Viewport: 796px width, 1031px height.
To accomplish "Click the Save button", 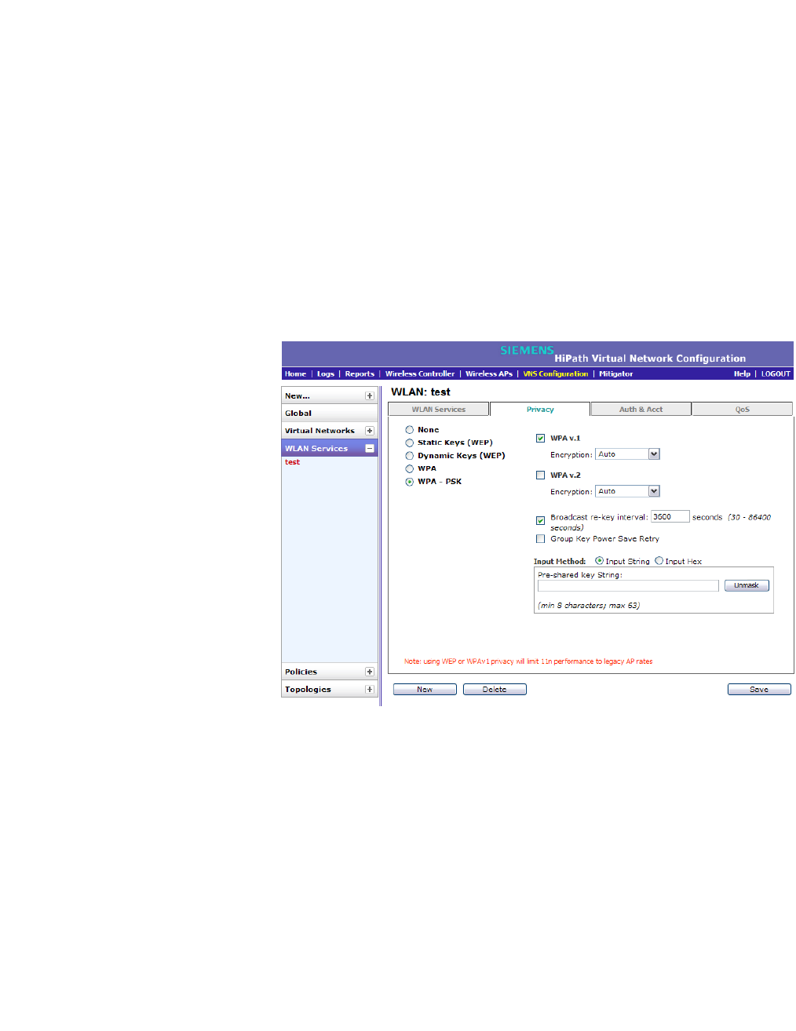I will coord(759,690).
